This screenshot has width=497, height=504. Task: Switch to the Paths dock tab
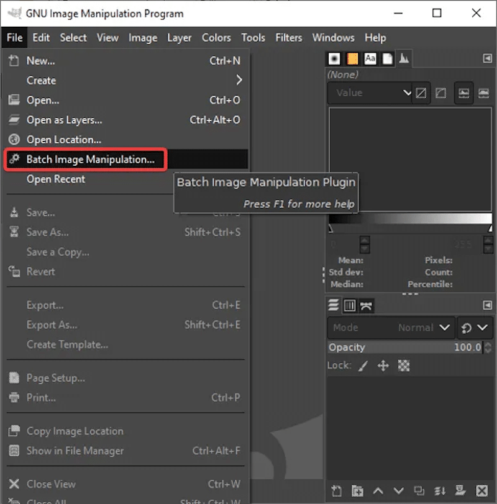[x=366, y=305]
